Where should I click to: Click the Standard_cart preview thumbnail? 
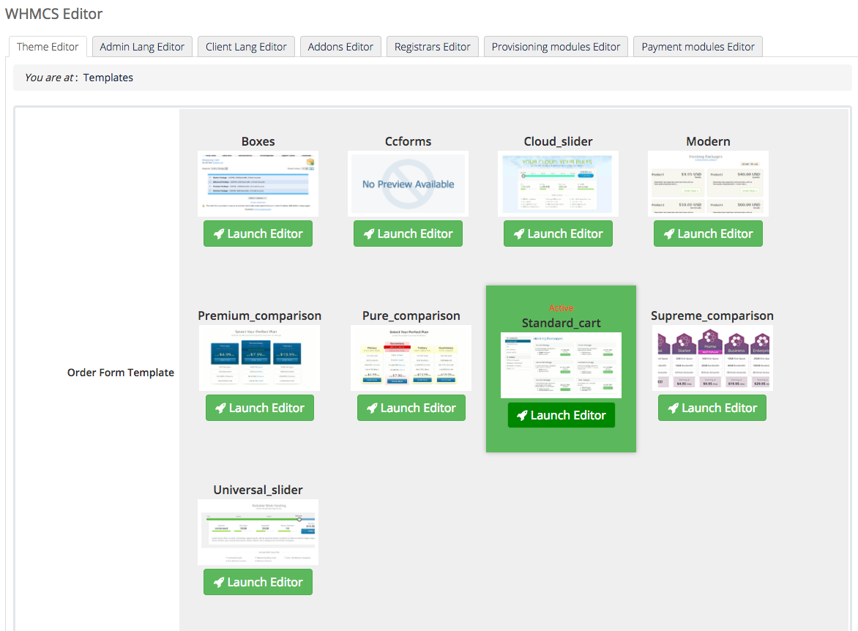click(561, 365)
